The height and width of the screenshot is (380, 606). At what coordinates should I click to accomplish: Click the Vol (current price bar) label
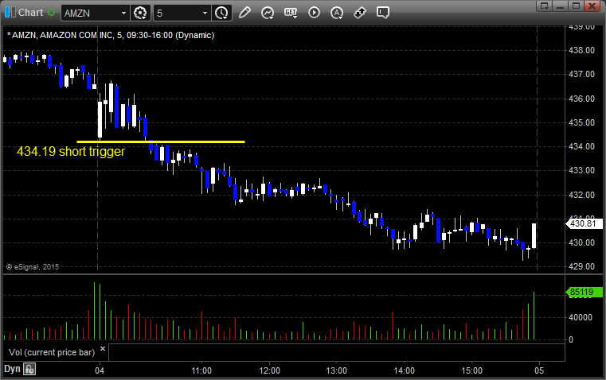click(x=52, y=352)
